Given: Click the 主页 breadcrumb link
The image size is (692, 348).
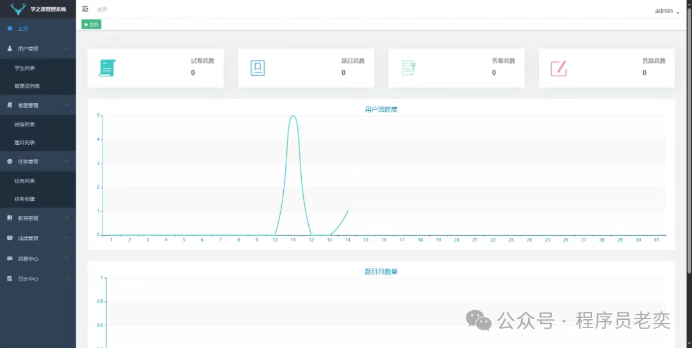Looking at the screenshot, I should pyautogui.click(x=102, y=9).
